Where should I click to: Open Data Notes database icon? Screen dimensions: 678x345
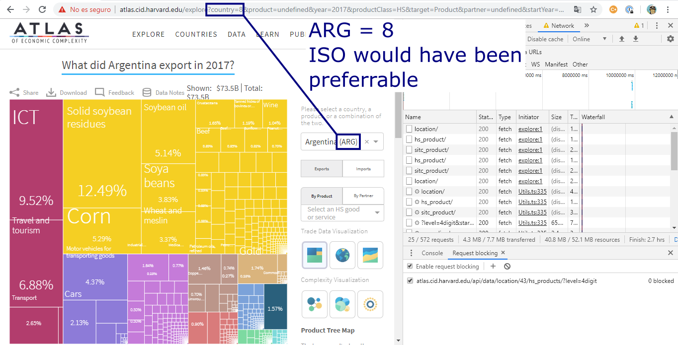tap(147, 92)
